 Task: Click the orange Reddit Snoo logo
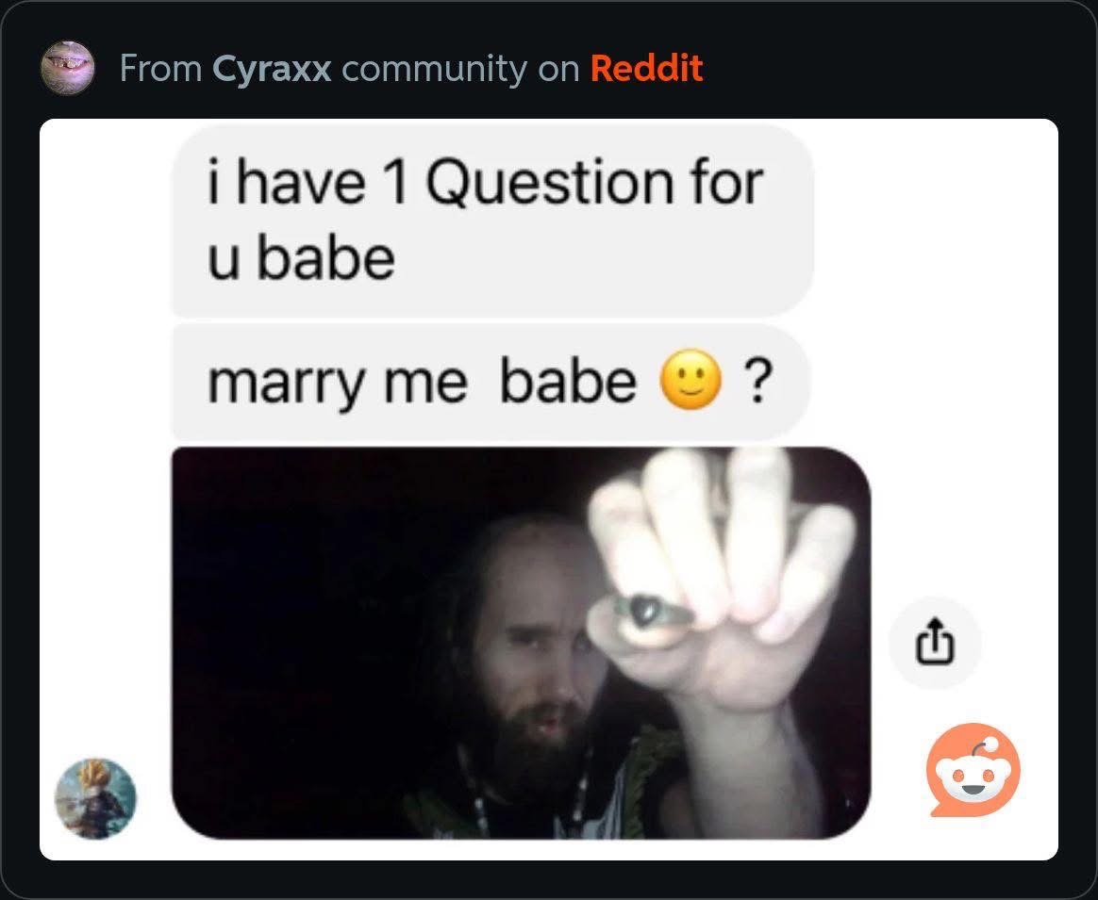(973, 770)
